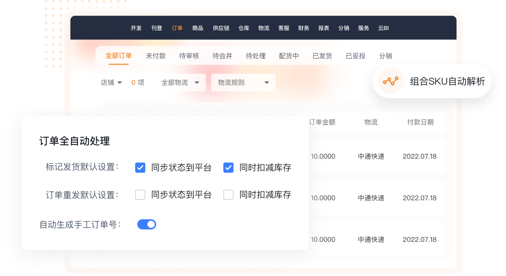The height and width of the screenshot is (276, 506).
Task: Open the 商品 menu in the top bar
Action: [198, 28]
